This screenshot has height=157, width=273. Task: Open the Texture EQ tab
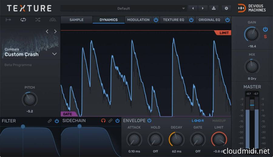174,20
